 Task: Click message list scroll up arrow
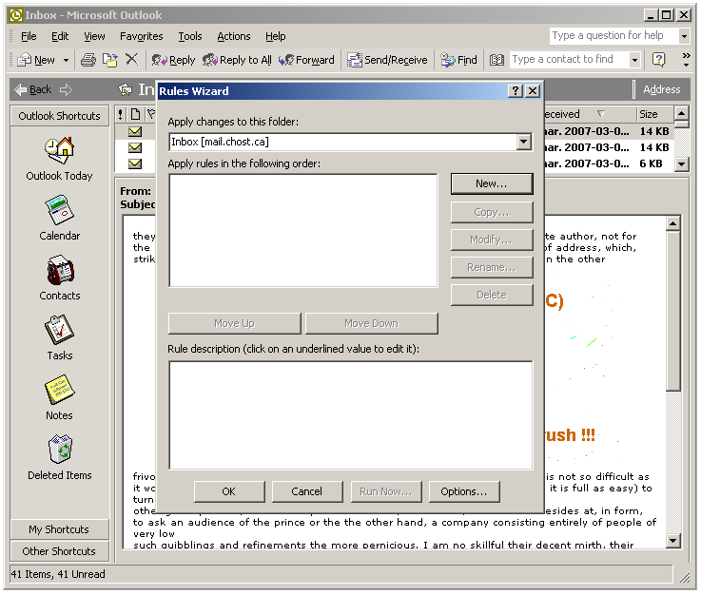point(681,113)
